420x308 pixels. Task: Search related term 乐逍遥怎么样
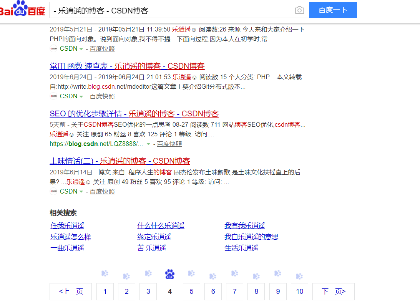pyautogui.click(x=71, y=237)
